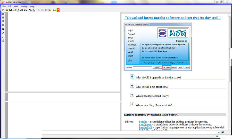232x139 pixels.
Task: Toggle italic formatting in the left toolbar
Action: click(x=3, y=33)
